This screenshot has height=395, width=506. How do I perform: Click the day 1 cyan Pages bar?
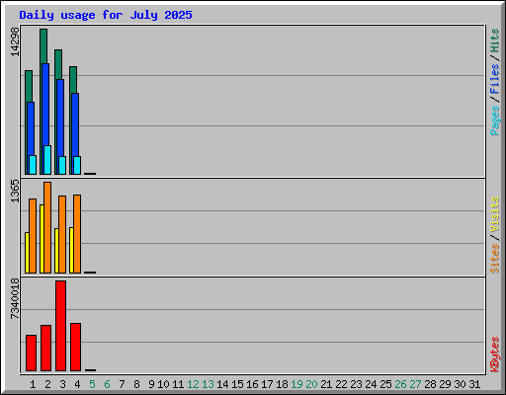tap(33, 165)
